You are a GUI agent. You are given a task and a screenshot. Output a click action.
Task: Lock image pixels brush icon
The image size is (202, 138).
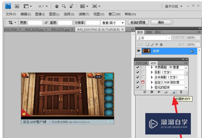pos(152,45)
